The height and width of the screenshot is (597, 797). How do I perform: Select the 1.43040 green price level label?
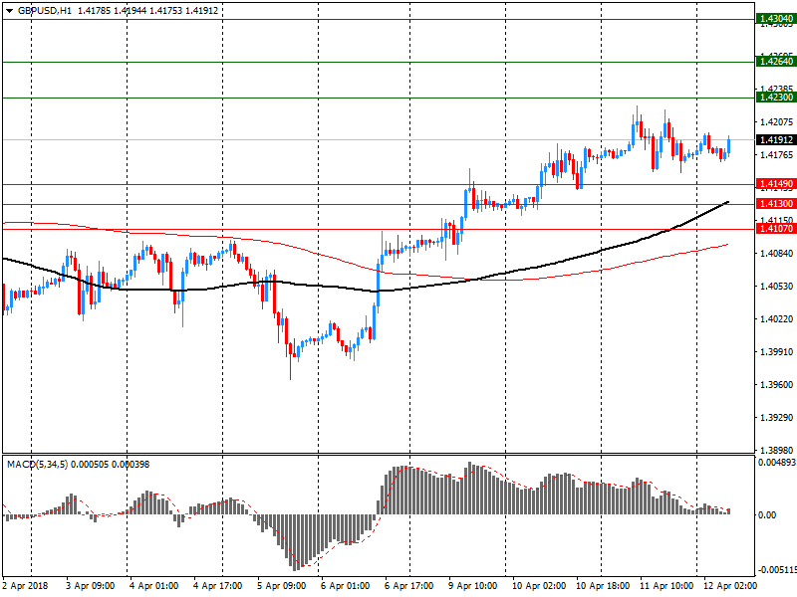776,19
